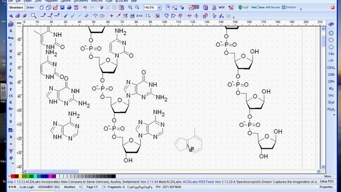This screenshot has height=192, width=341.
Task: Insert the COOH radical from right panel
Action: 331,75
